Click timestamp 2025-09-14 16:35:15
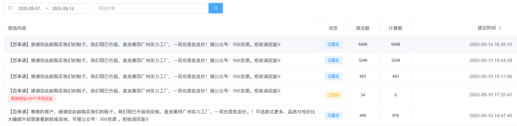 490,44
